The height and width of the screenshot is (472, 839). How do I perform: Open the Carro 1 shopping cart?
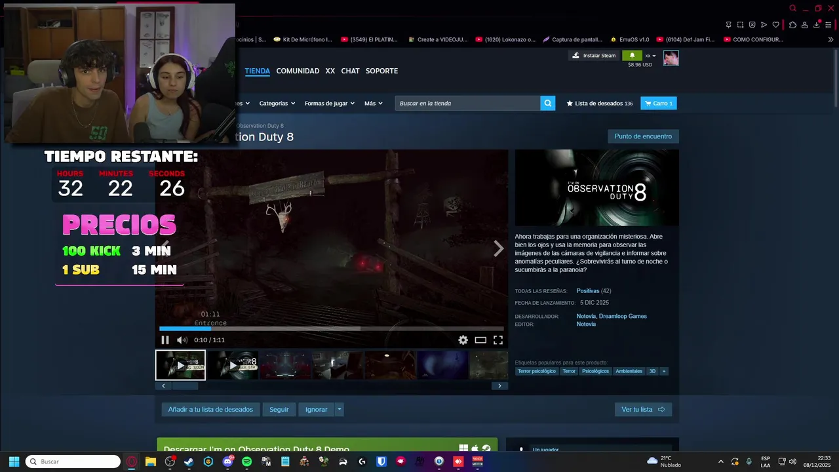(x=658, y=103)
